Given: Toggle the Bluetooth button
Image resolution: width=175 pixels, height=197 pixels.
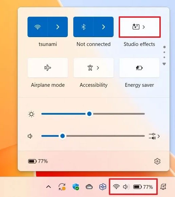Looking at the screenshot, I should 83,27.
